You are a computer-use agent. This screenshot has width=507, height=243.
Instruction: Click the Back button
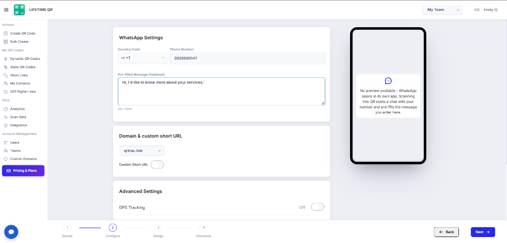click(x=446, y=232)
